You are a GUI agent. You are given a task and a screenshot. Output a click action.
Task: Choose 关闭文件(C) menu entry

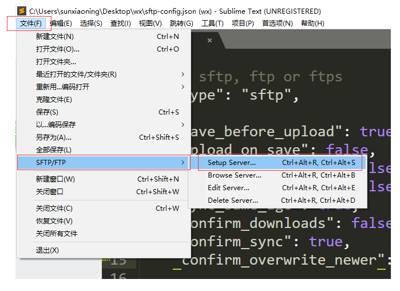coord(104,209)
